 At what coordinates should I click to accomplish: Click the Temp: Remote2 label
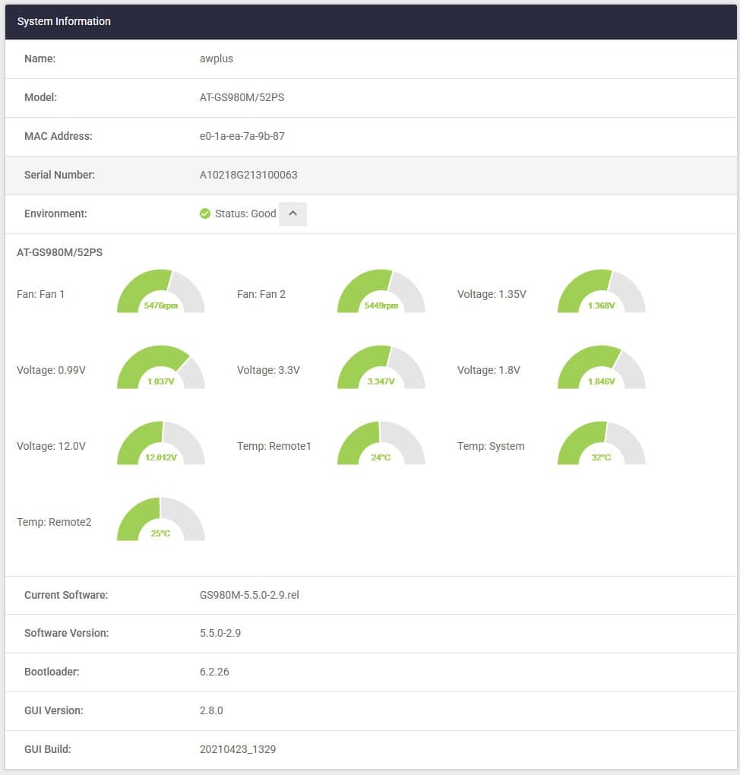point(54,523)
